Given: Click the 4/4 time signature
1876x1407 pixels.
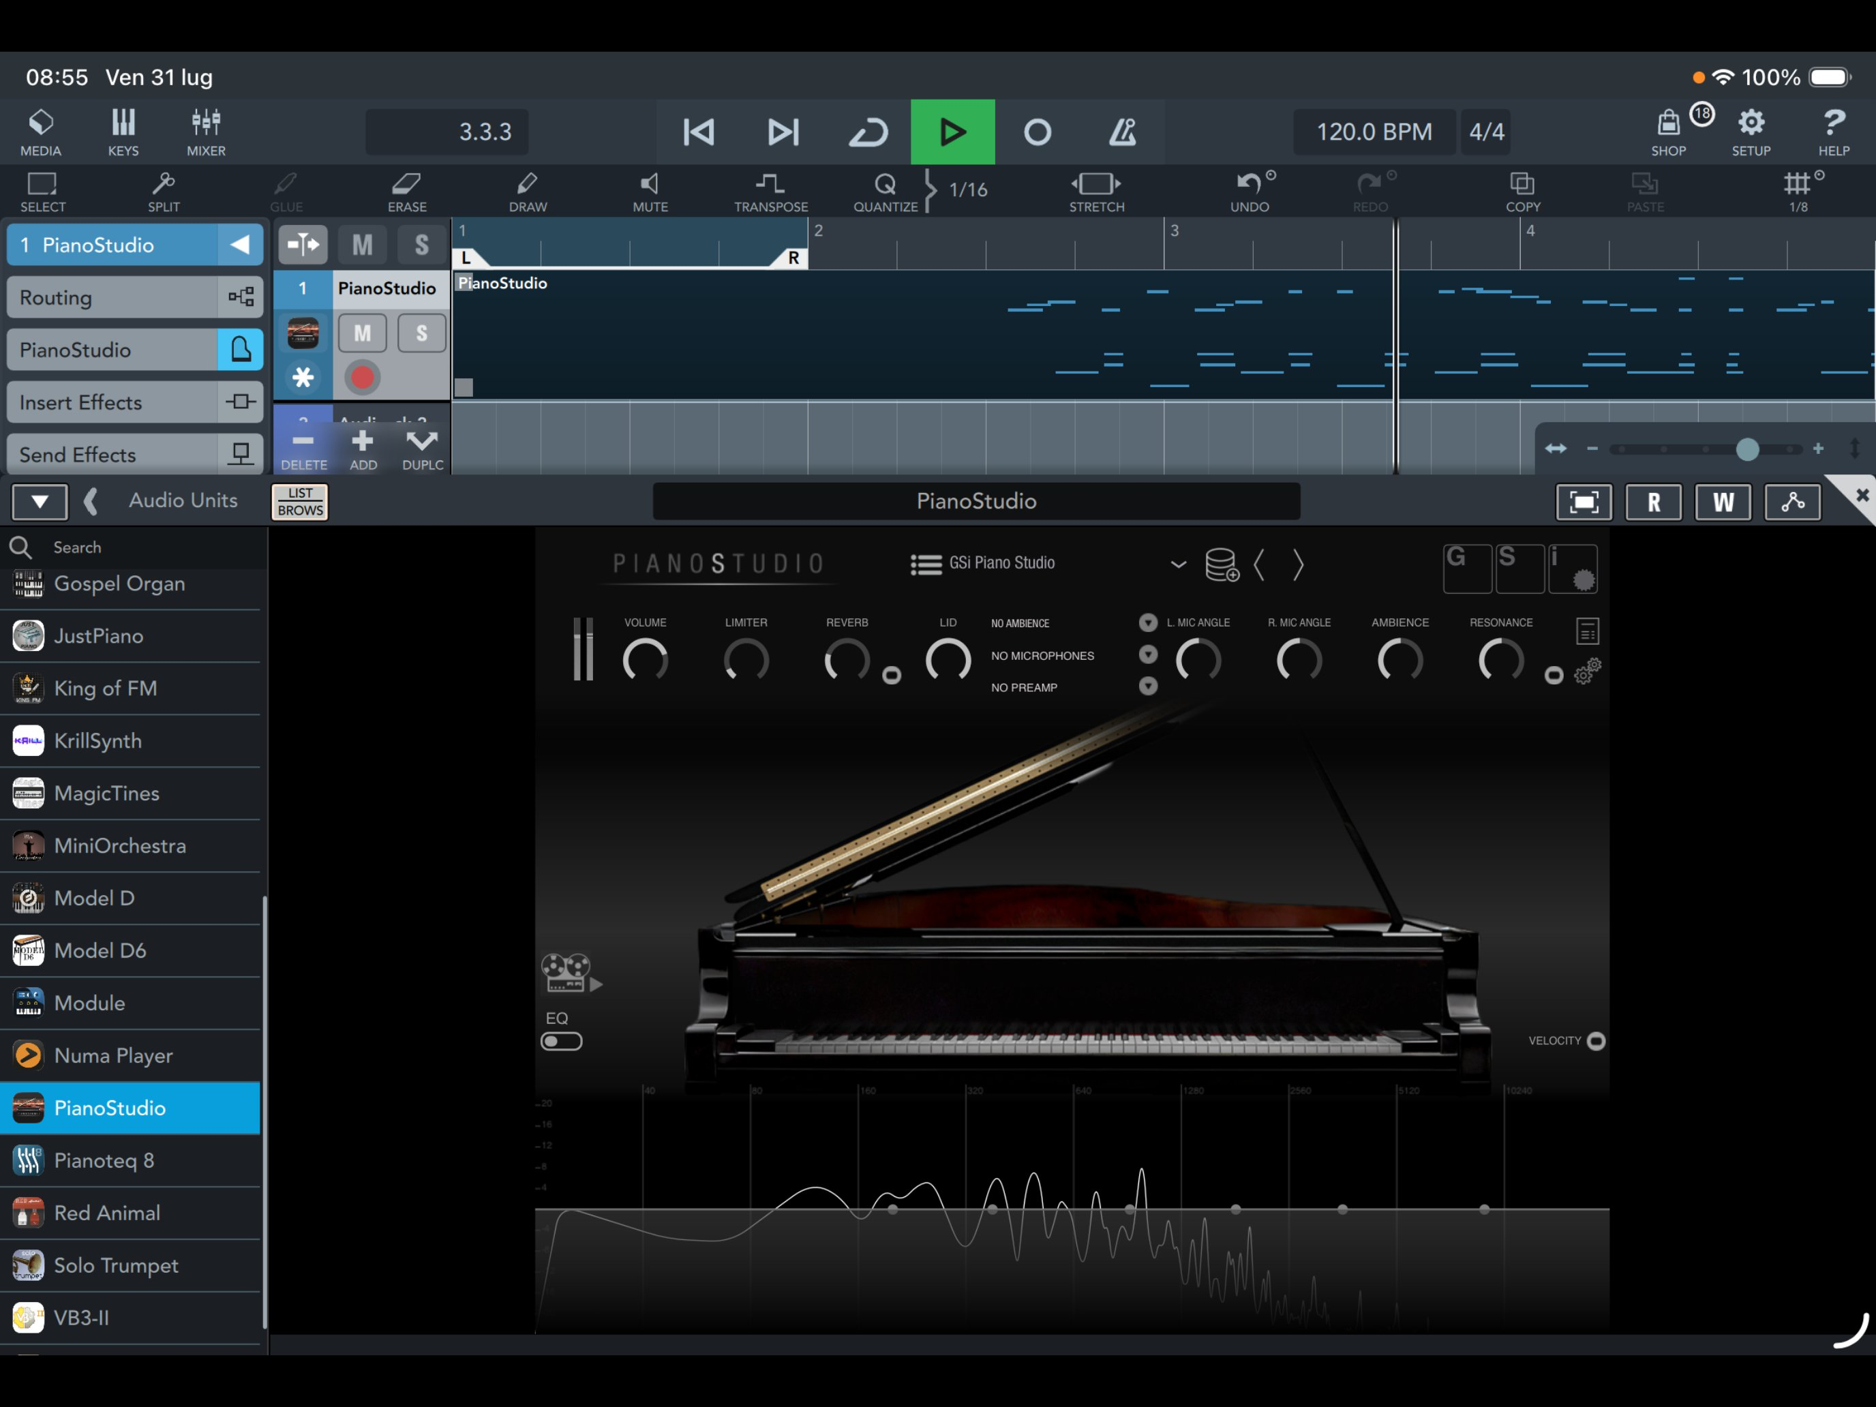Looking at the screenshot, I should point(1487,132).
